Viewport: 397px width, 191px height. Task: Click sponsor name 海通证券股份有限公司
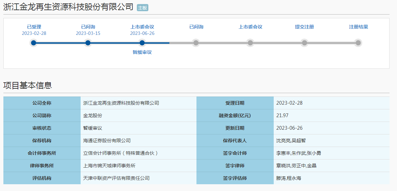click(107, 141)
